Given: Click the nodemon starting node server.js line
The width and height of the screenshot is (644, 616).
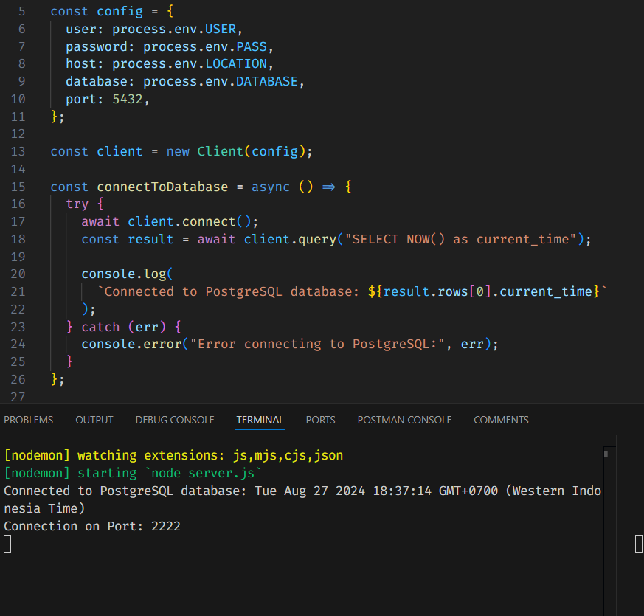Looking at the screenshot, I should coord(133,473).
